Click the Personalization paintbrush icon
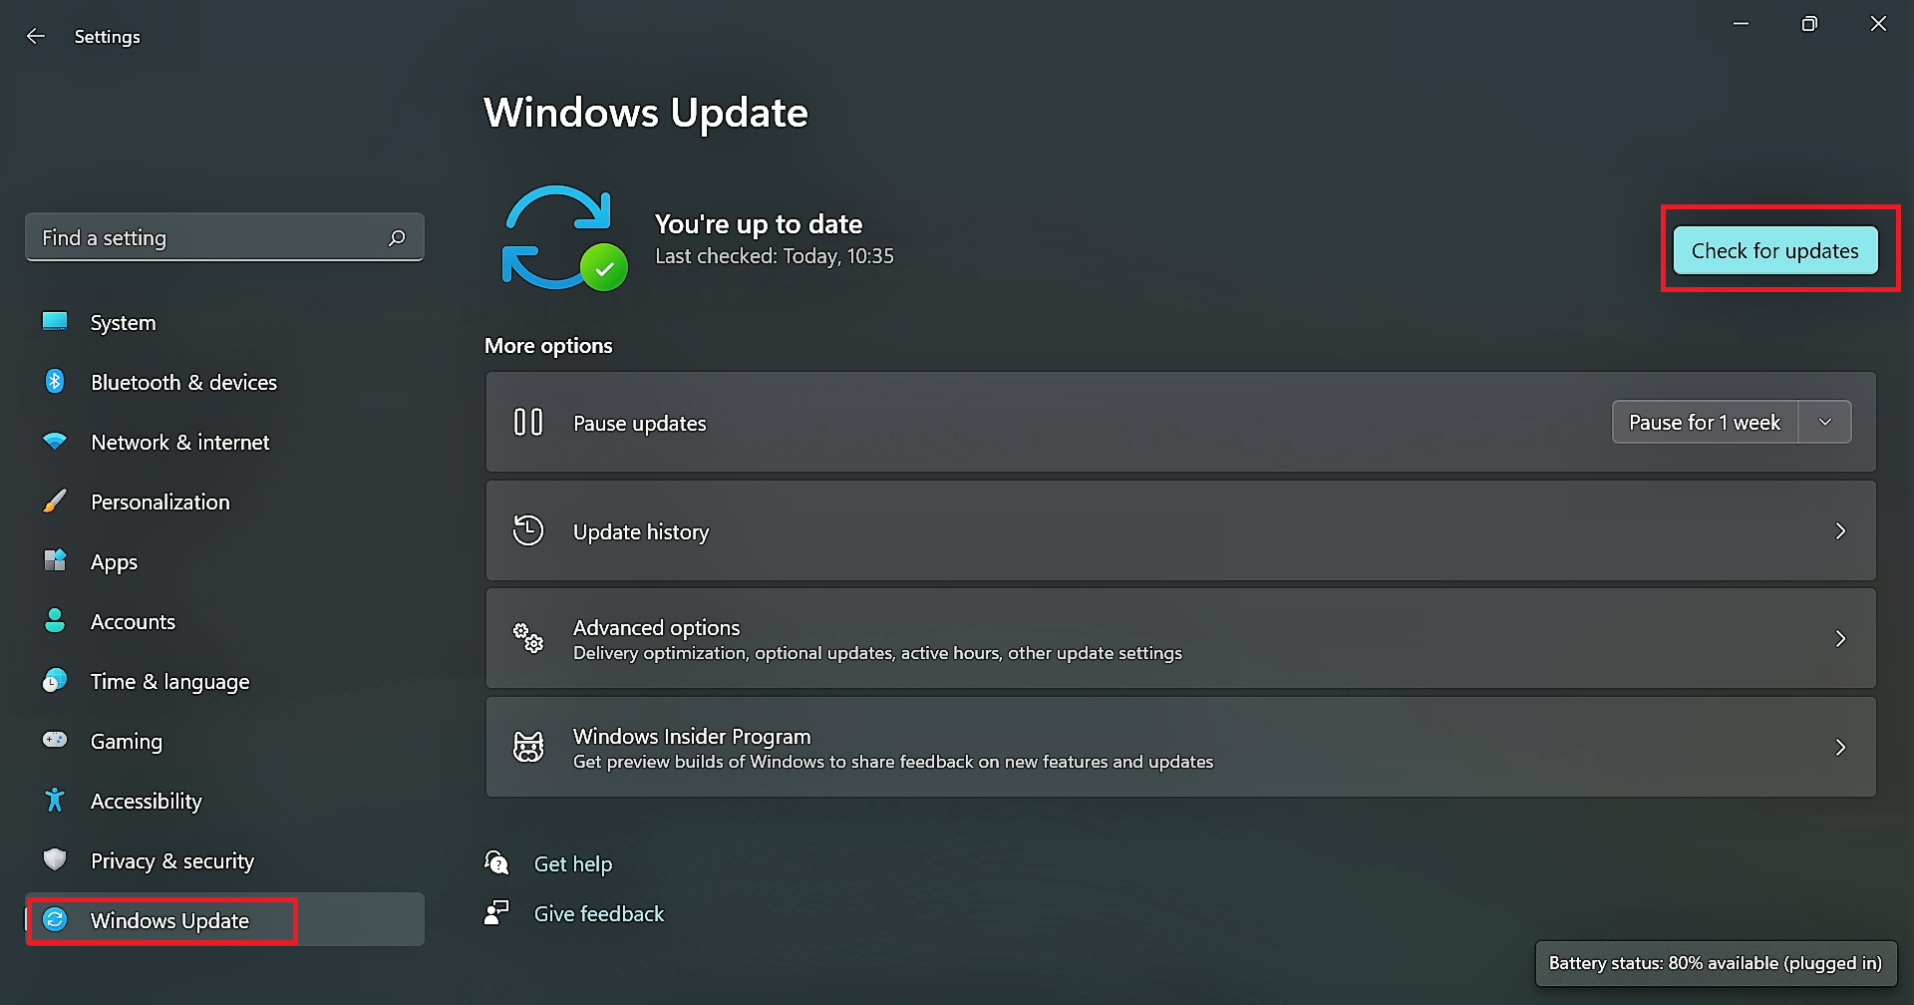This screenshot has height=1005, width=1914. click(x=55, y=501)
